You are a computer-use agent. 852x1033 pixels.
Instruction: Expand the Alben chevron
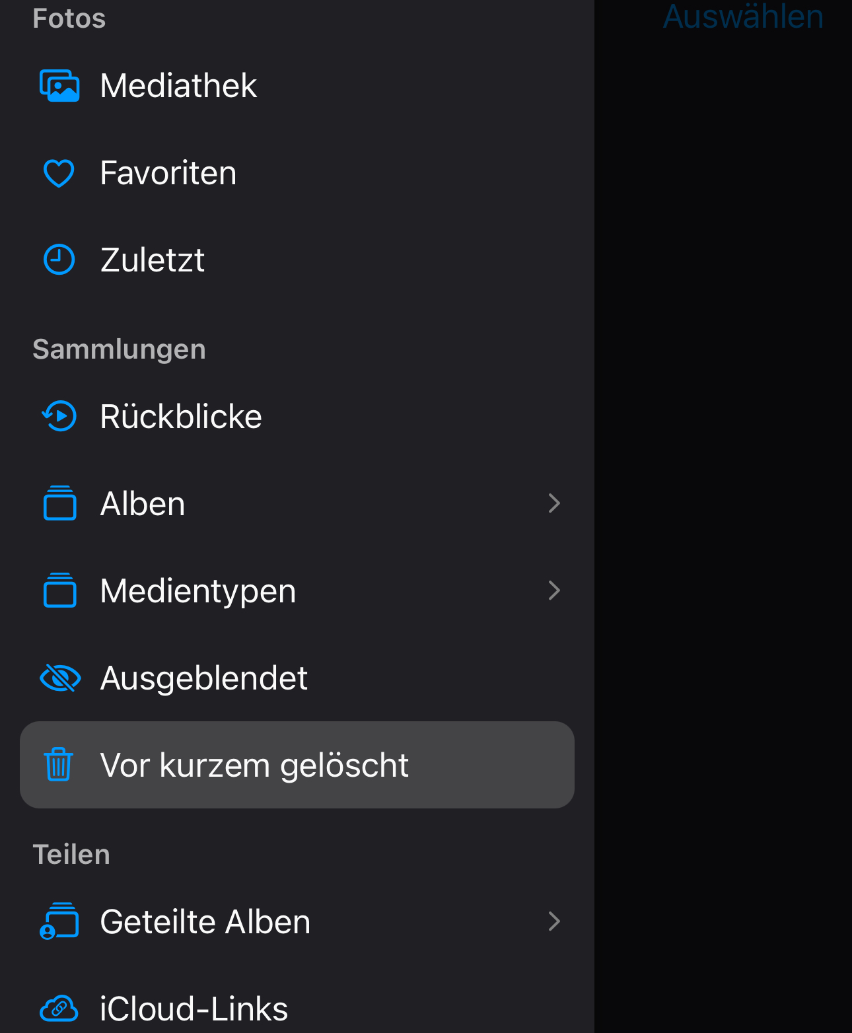point(554,503)
